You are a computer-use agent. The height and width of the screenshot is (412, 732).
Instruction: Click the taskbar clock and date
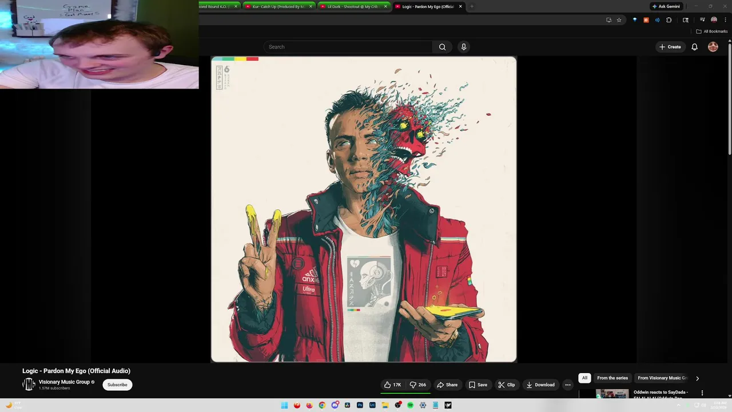(x=719, y=405)
